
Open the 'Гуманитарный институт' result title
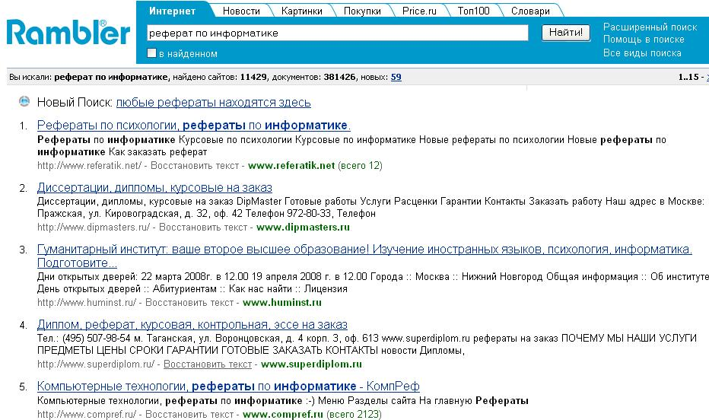click(x=364, y=256)
